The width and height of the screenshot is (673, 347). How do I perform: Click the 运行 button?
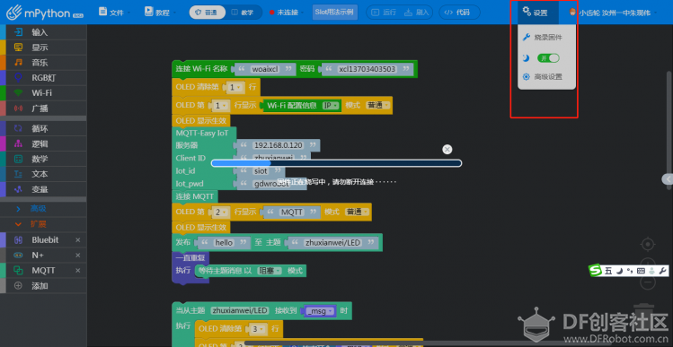(384, 13)
